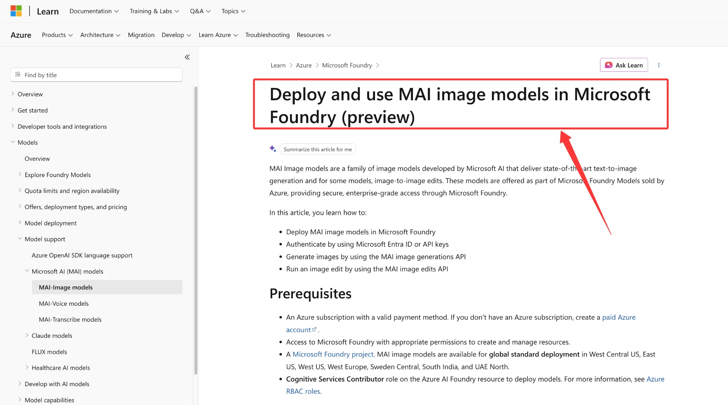Viewport: 728px width, 405px height.
Task: Expand the Model deployment node
Action: point(20,223)
